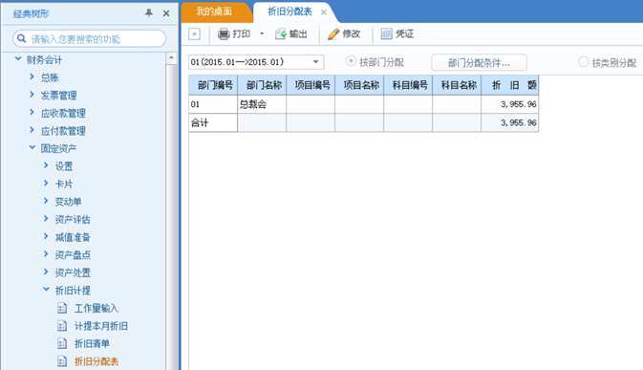Open 折旧分配表 document icon
This screenshot has width=643, height=370.
click(62, 361)
